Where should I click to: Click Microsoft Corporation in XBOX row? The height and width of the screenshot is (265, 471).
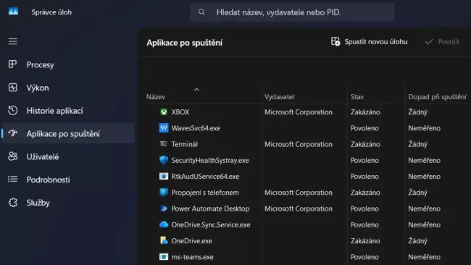click(x=299, y=112)
